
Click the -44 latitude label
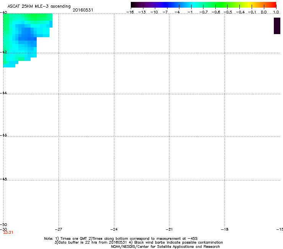[3, 93]
